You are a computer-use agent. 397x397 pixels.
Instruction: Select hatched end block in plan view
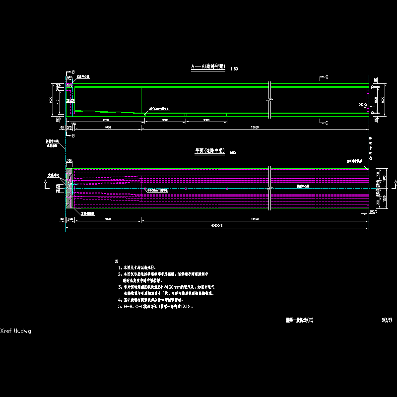click(69, 188)
